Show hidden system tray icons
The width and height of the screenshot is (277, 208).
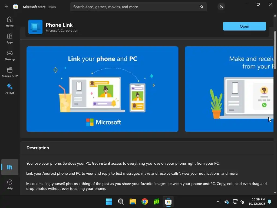(218, 201)
